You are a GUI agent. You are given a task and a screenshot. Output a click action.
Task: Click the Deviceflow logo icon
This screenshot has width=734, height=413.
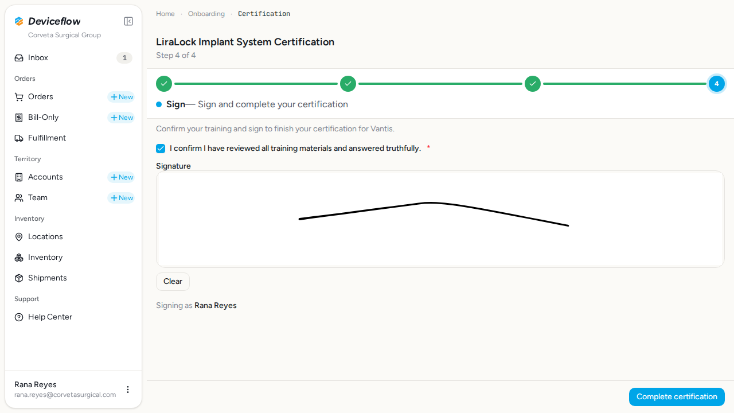pos(19,21)
